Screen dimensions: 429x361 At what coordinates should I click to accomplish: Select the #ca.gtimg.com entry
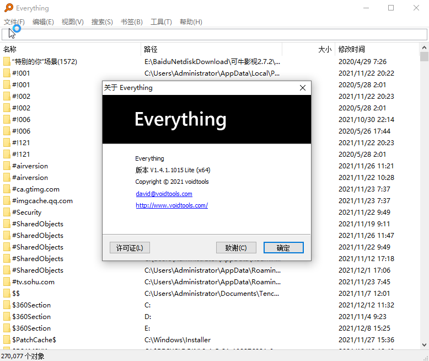click(x=36, y=189)
